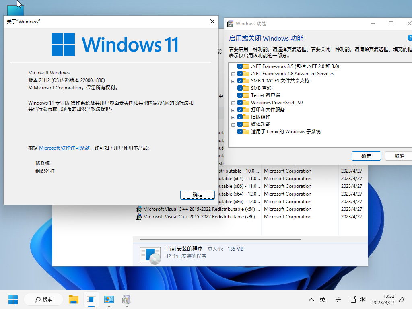Select the Telnet 客户端 feature label
The width and height of the screenshot is (412, 309).
[266, 95]
